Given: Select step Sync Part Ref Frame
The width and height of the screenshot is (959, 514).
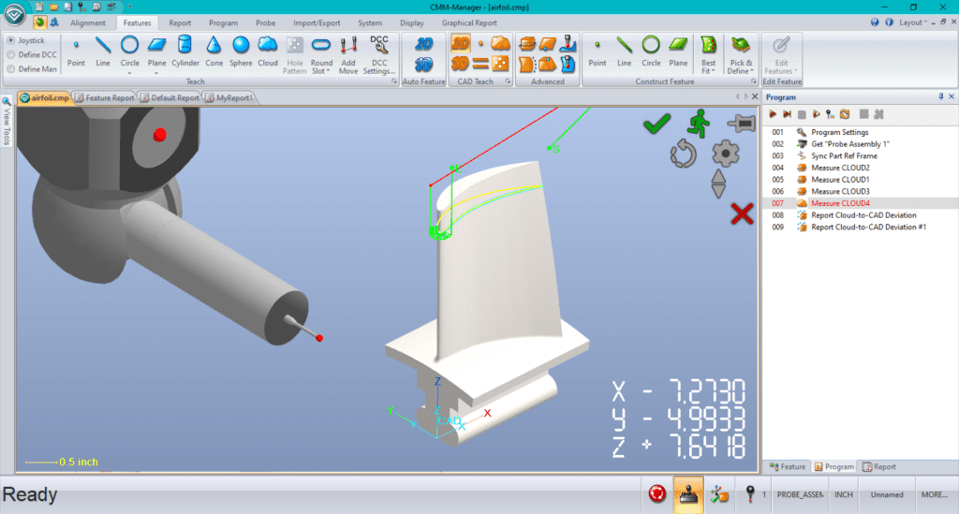Looking at the screenshot, I should click(860, 155).
